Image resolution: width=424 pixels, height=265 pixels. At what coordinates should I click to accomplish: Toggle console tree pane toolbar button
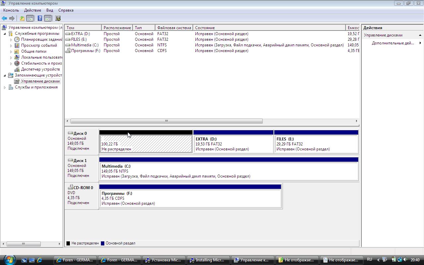point(30,19)
